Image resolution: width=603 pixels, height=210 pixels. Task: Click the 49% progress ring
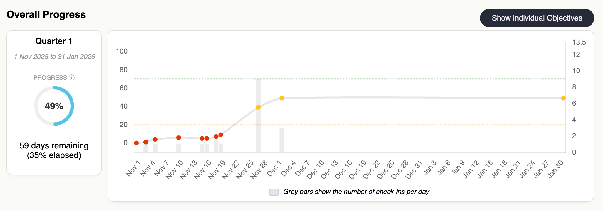pyautogui.click(x=54, y=106)
